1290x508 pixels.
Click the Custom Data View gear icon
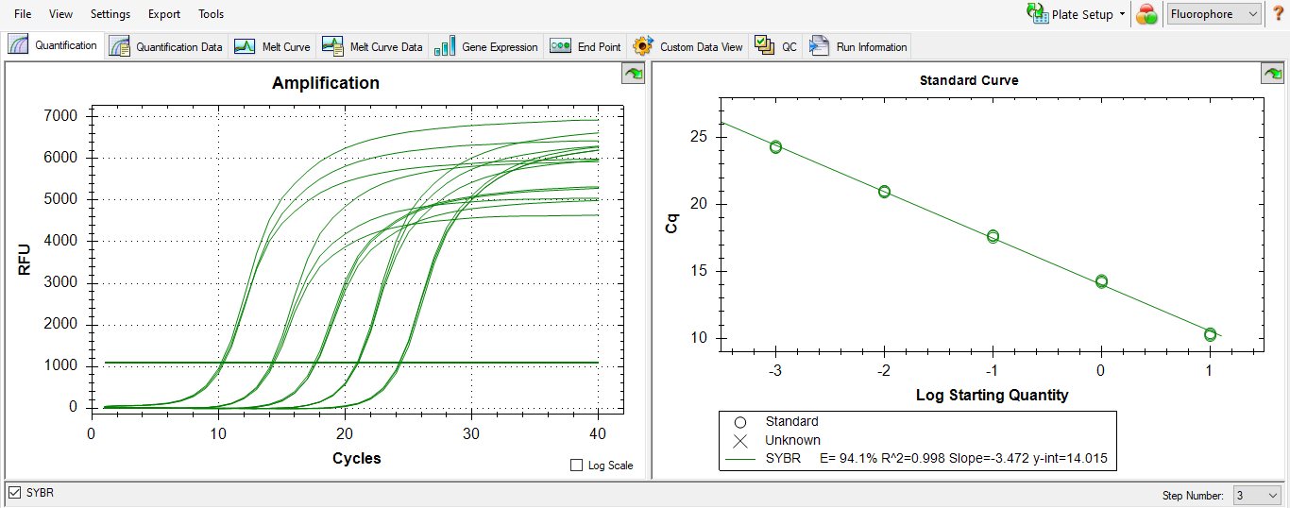(x=643, y=46)
